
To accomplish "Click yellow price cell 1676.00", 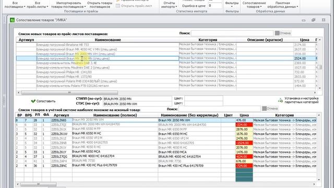I will point(244,134).
